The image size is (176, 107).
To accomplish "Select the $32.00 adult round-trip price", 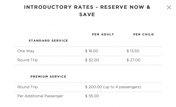I will point(92,60).
